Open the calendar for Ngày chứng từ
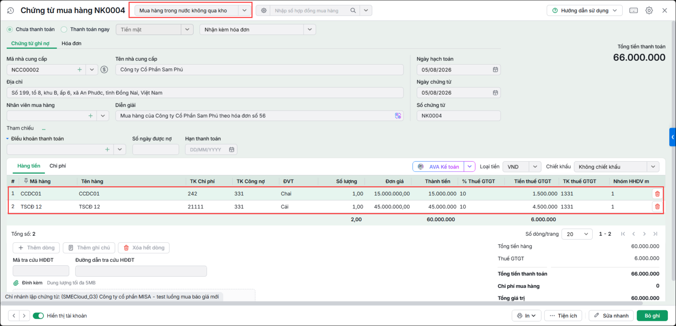676x326 pixels. [495, 93]
